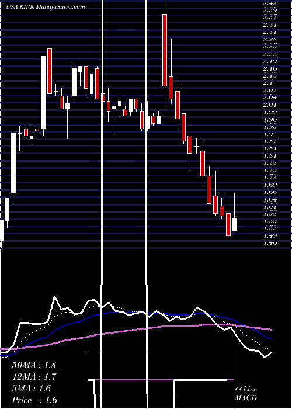Click the 2.01 price axis label

coord(269,105)
